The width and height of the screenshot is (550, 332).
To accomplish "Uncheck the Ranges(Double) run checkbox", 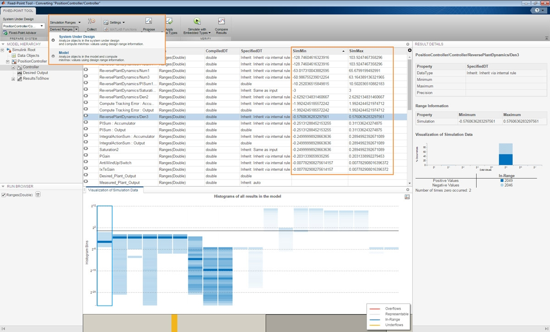I will [x=4, y=195].
